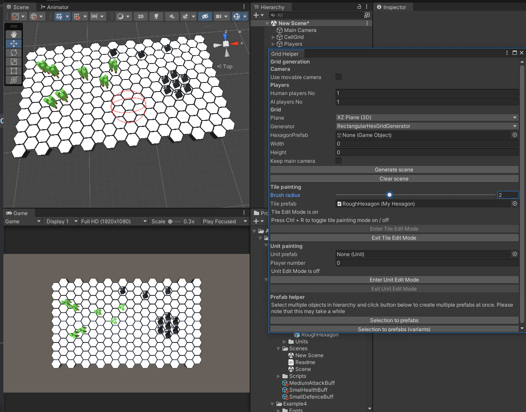Toggle the 2D view mode
This screenshot has height=412, width=526.
tap(140, 16)
